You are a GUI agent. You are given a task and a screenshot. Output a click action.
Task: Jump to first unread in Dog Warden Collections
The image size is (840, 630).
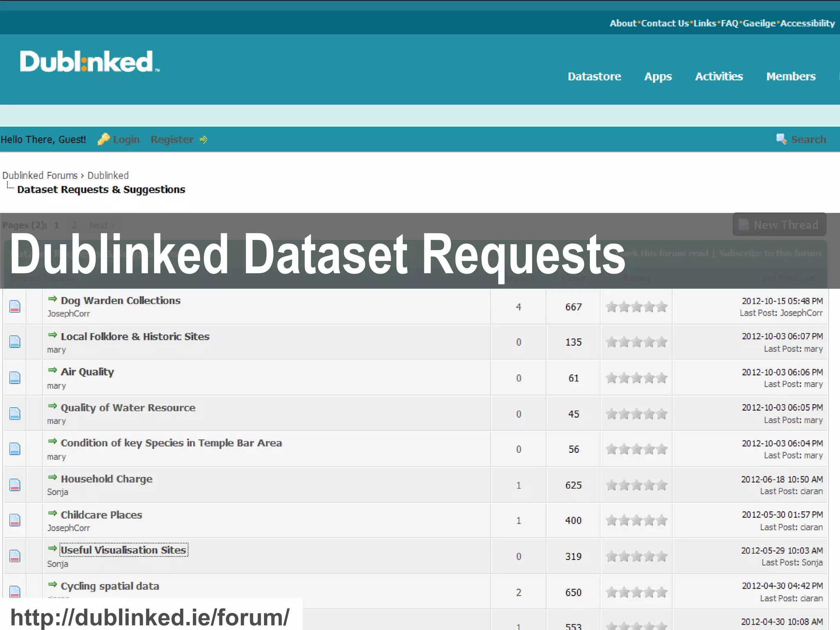[52, 299]
